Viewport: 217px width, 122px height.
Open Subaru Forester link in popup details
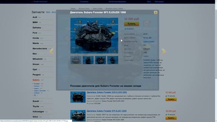149,41
